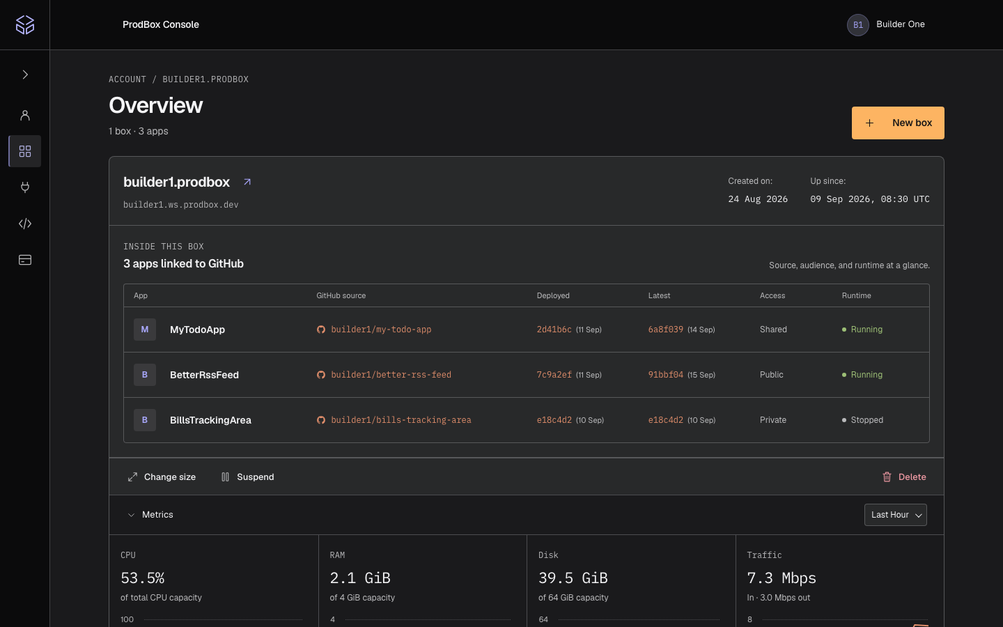The width and height of the screenshot is (1003, 627).
Task: Click latest commit e18c4d2 in the Latest column
Action: tap(665, 420)
